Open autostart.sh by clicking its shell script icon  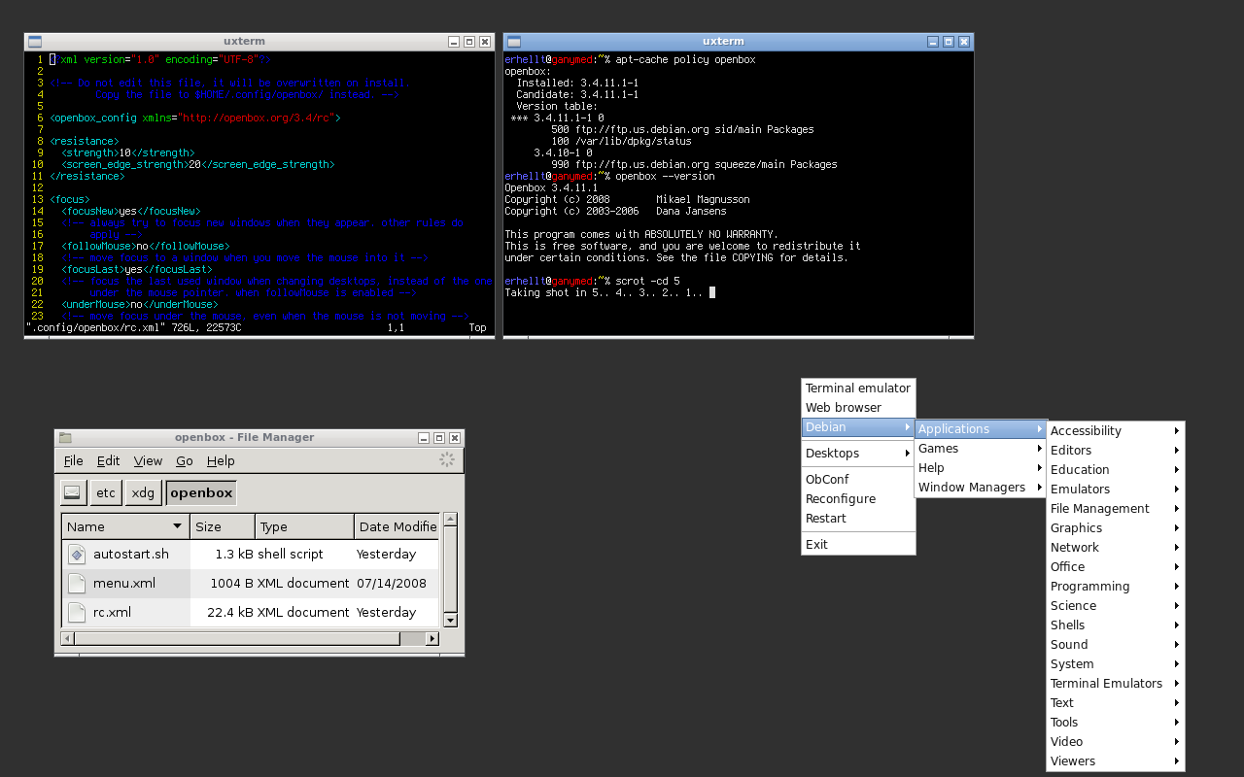tap(78, 554)
